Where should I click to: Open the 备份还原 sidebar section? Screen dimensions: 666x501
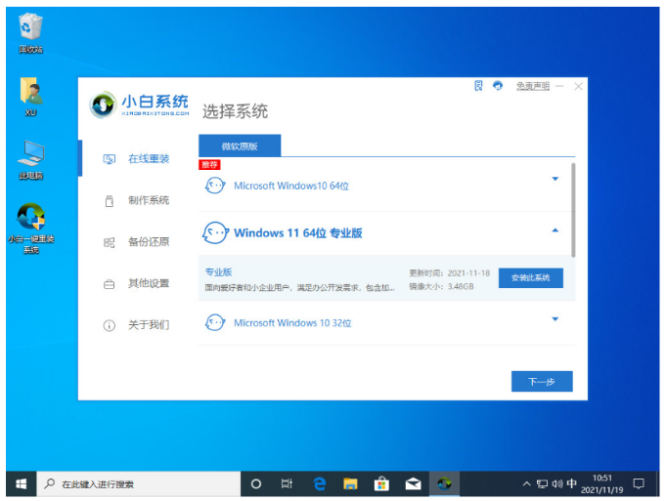click(x=148, y=241)
